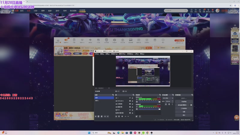Open OBS 工具 menu

136,54
